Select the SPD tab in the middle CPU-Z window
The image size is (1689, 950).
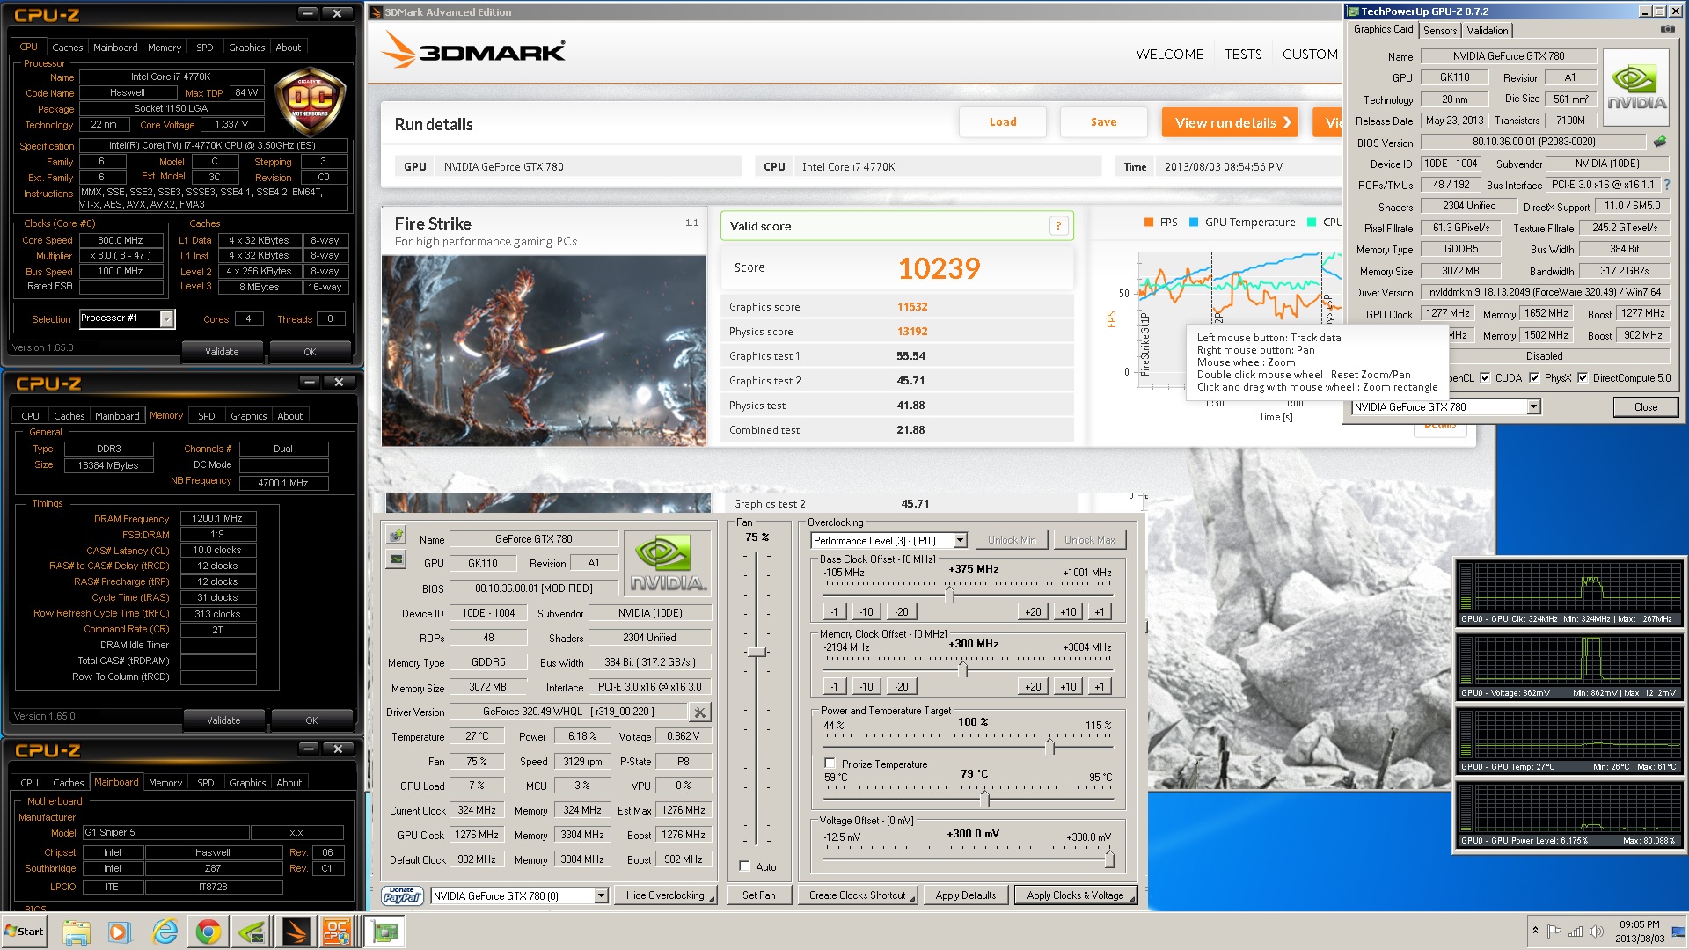[x=207, y=416]
